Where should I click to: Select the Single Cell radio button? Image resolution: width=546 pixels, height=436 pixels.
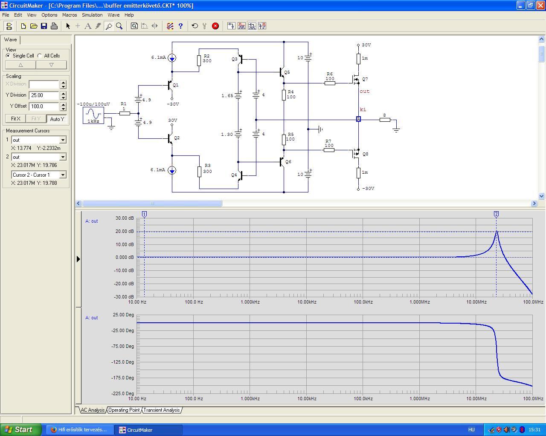tap(8, 56)
